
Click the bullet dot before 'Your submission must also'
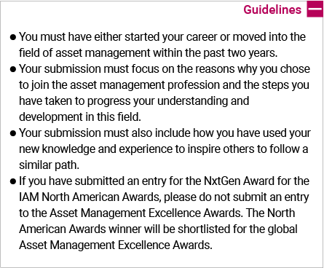(13, 133)
